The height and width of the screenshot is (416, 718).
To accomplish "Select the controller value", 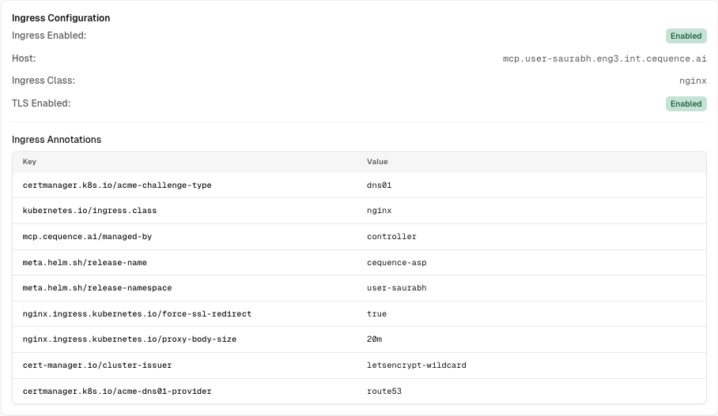I will [391, 237].
